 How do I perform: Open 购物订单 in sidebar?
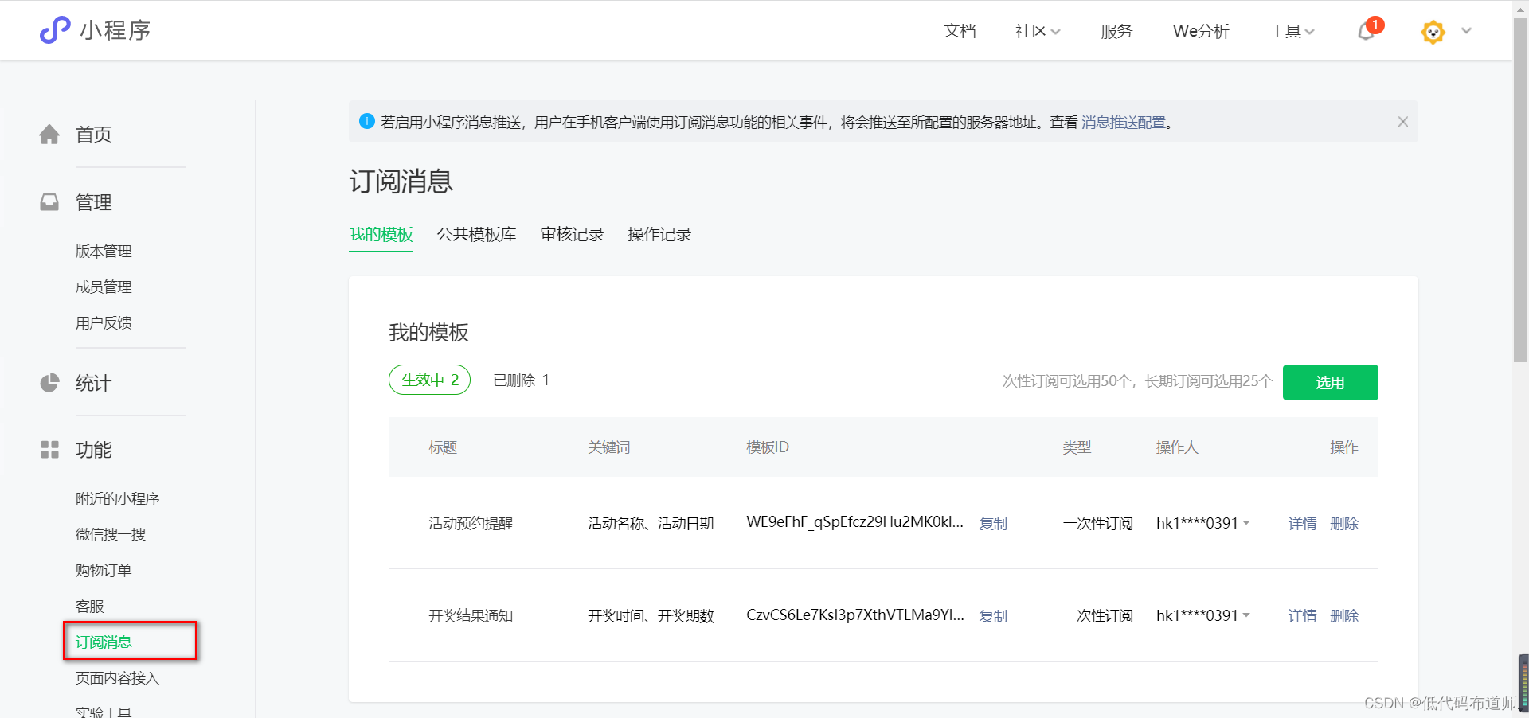coord(104,571)
